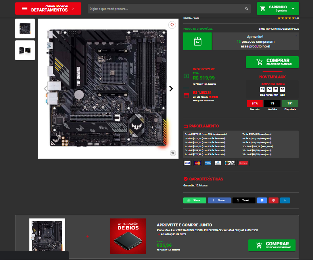This screenshot has height=260, width=313.
Task: Click the Visa card logo
Action: point(187,163)
